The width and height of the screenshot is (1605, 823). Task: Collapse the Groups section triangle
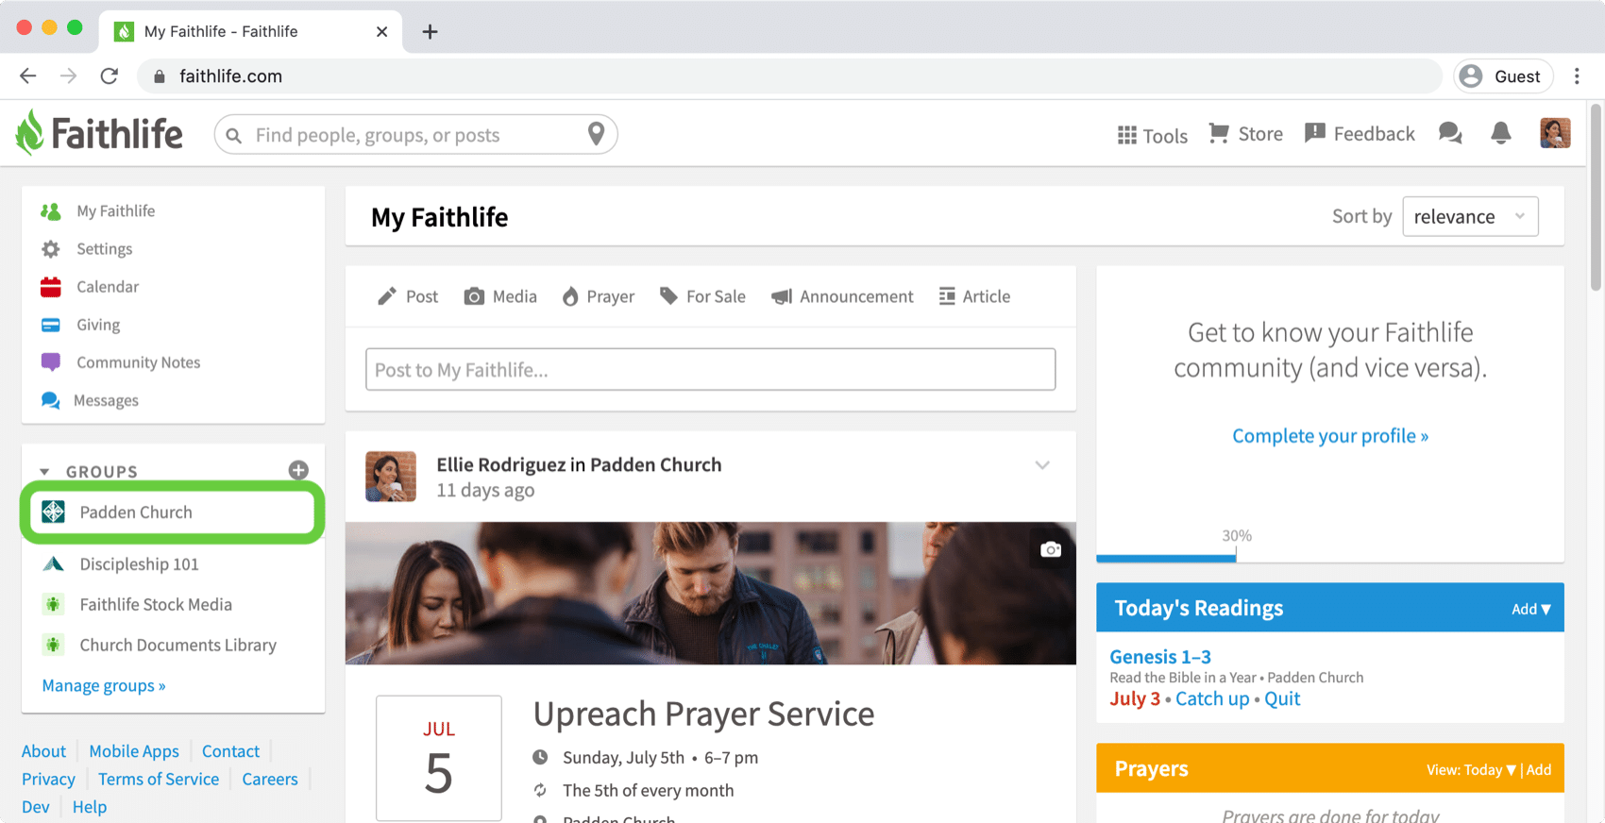tap(44, 471)
